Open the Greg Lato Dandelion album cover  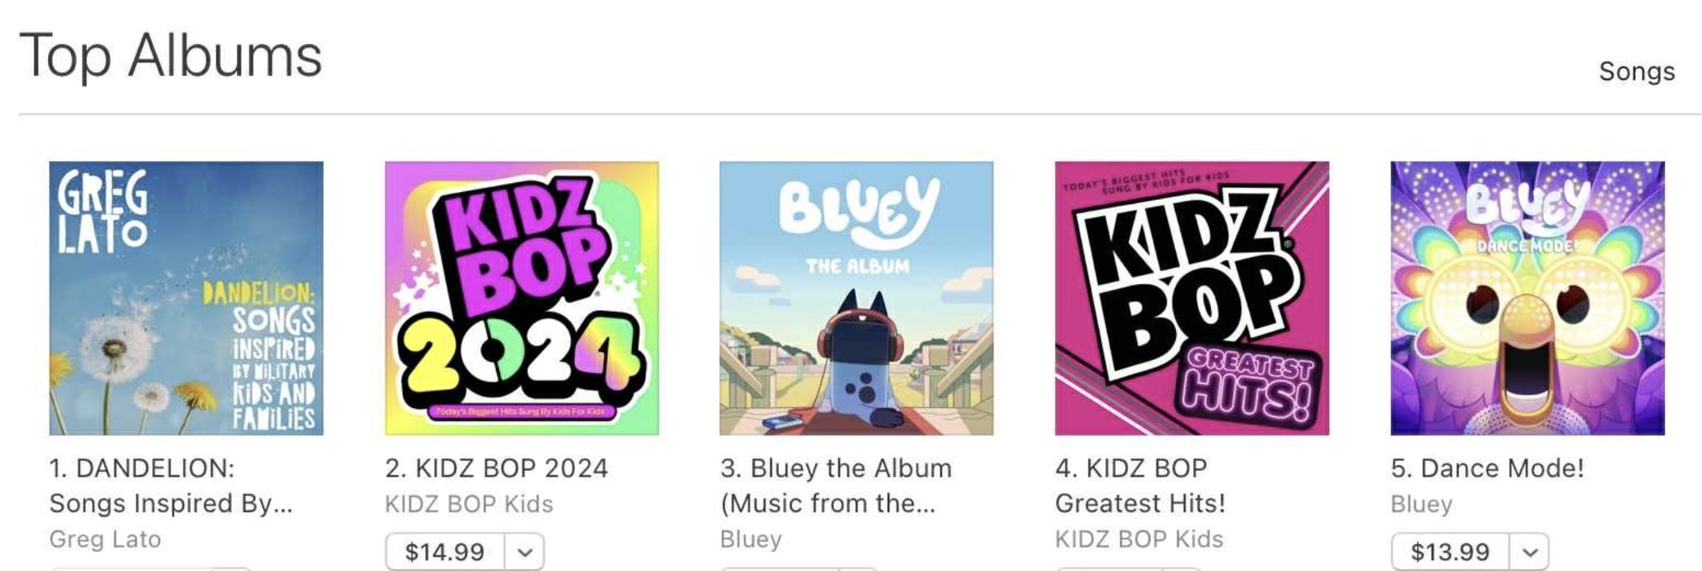pyautogui.click(x=186, y=298)
